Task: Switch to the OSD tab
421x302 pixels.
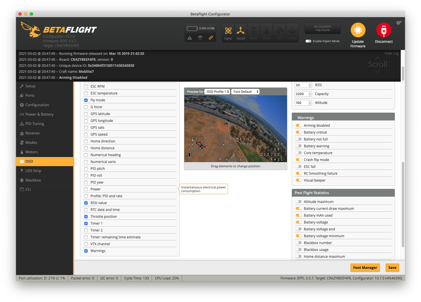Action: (x=45, y=161)
